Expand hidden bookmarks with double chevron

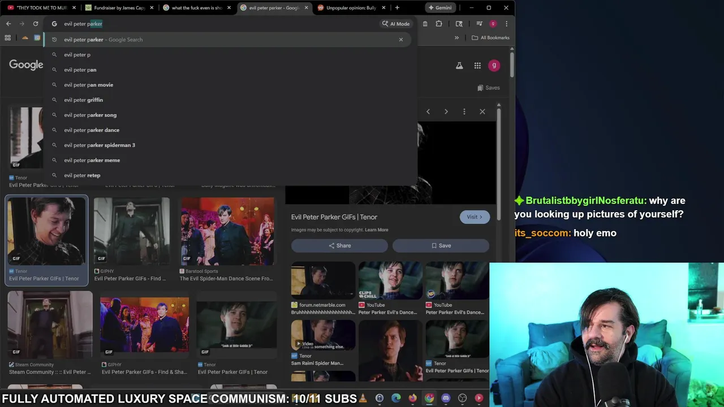(456, 38)
